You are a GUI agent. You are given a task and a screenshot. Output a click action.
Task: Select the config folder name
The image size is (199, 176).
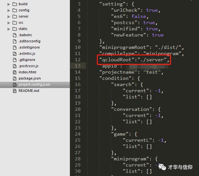24,10
